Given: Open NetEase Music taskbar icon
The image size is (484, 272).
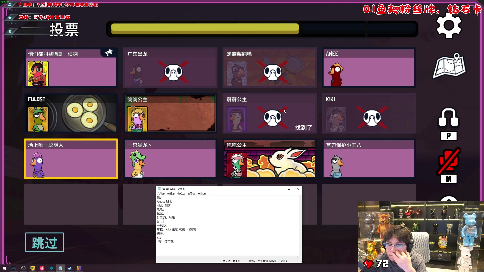Looking at the screenshot, I should [42, 268].
